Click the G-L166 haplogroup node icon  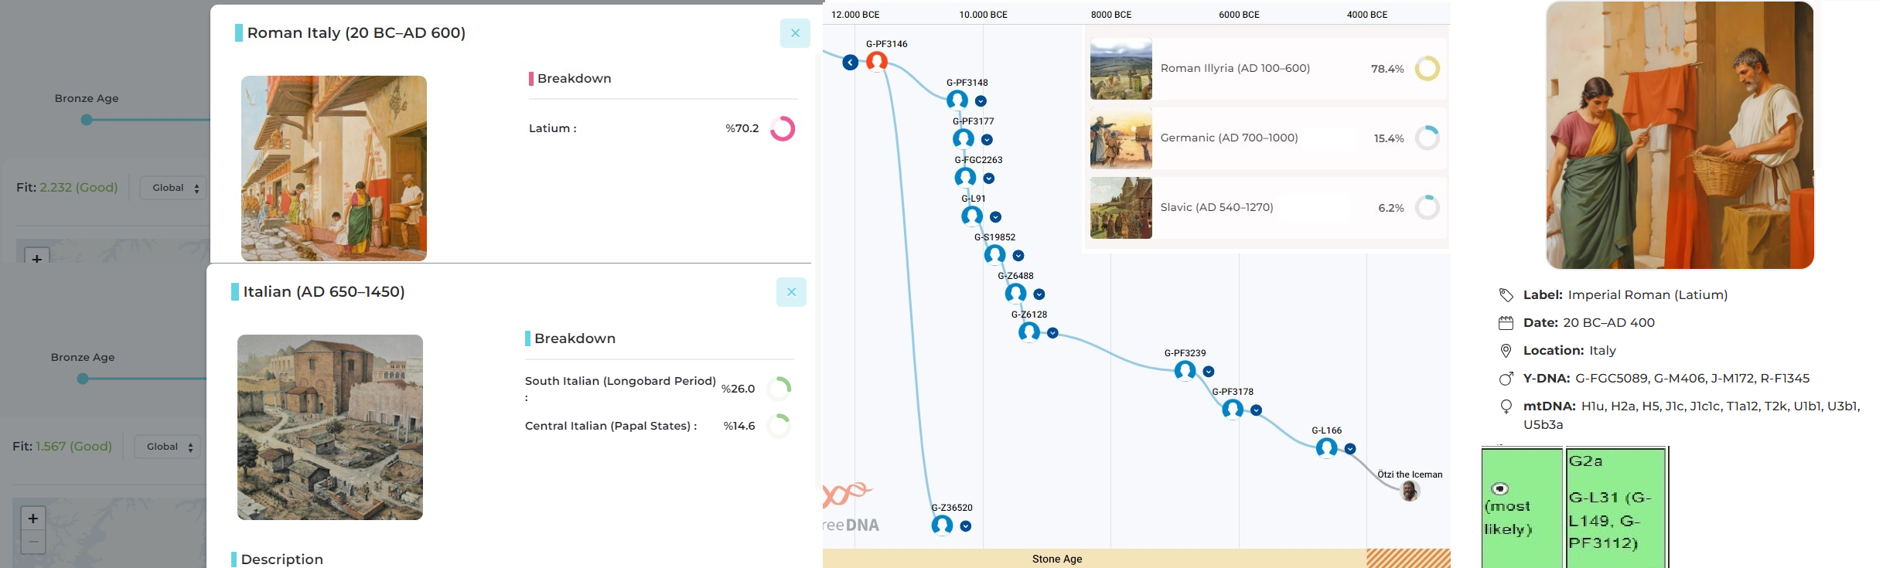(x=1327, y=447)
